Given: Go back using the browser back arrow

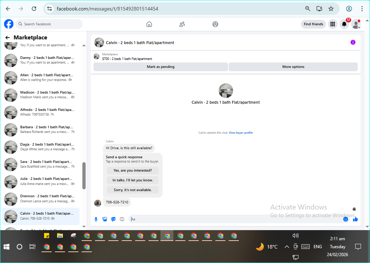Looking at the screenshot, I should pyautogui.click(x=8, y=9).
